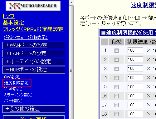Viewport: 156px width, 119px height.
Task: Select VLAN設定 in the HUB submenu
Action: click(13, 89)
